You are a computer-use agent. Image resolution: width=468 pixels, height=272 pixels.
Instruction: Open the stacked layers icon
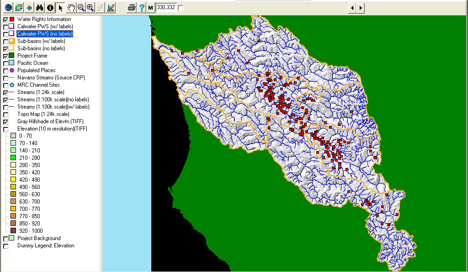[x=19, y=7]
